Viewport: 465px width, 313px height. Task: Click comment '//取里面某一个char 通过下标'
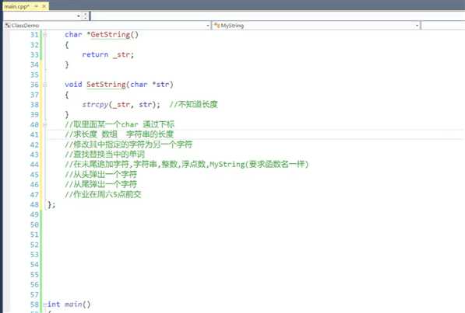pos(119,124)
